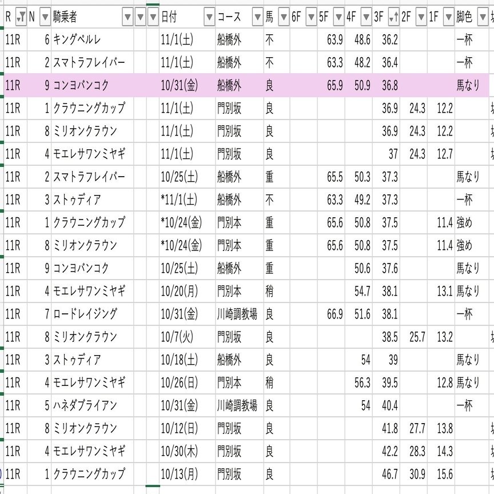This screenshot has height=494, width=494.
Task: Click the 3F value 38.5
Action: tap(390, 337)
